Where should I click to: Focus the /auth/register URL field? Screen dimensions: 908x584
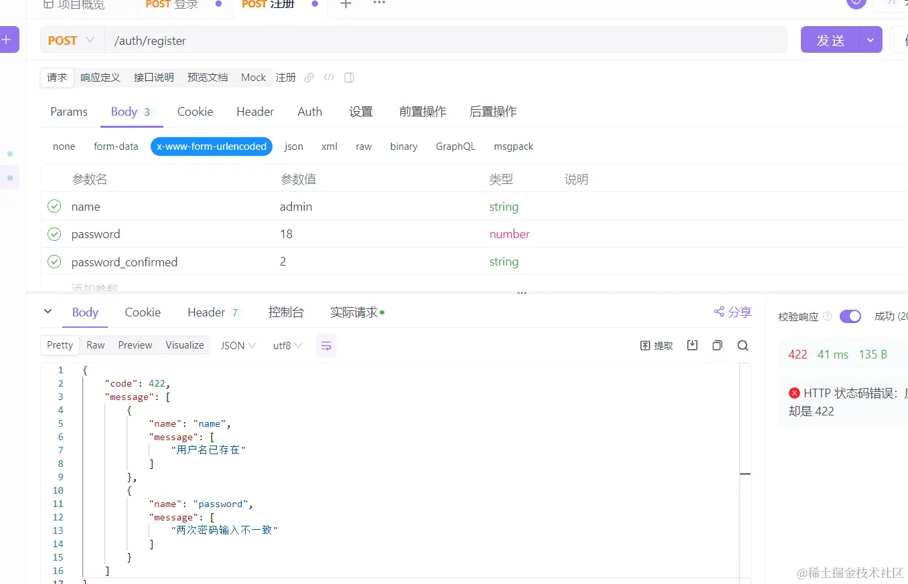(445, 40)
